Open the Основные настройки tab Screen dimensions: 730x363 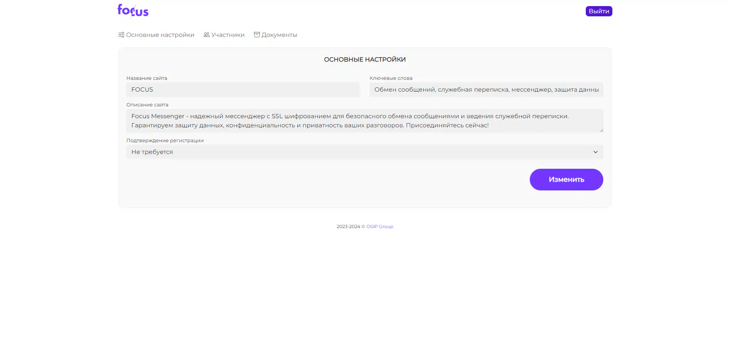(160, 35)
